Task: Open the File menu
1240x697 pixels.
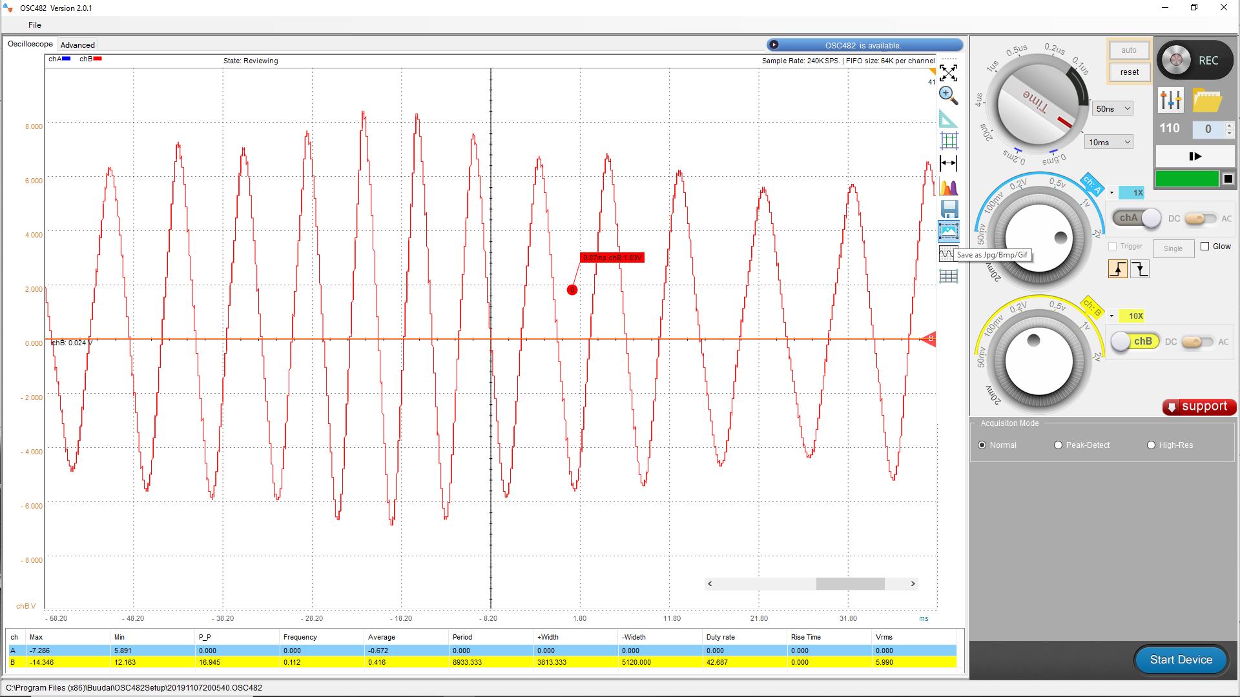Action: (35, 25)
